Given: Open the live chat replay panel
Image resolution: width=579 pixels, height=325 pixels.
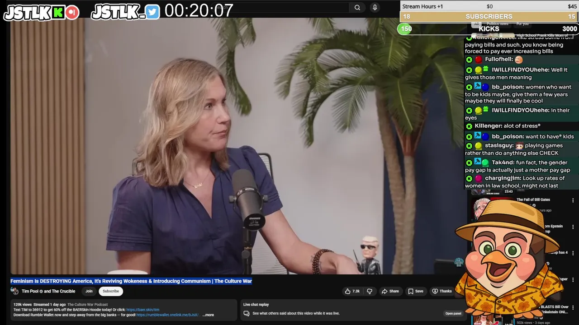Looking at the screenshot, I should tap(453, 313).
